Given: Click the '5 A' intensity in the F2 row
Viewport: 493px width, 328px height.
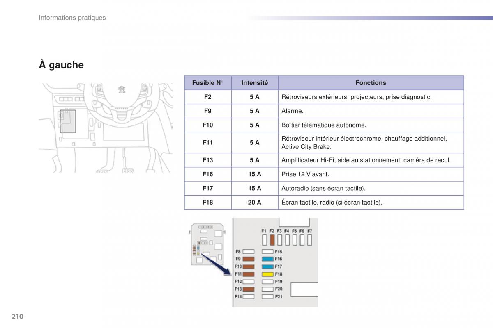Looking at the screenshot, I should [x=255, y=97].
